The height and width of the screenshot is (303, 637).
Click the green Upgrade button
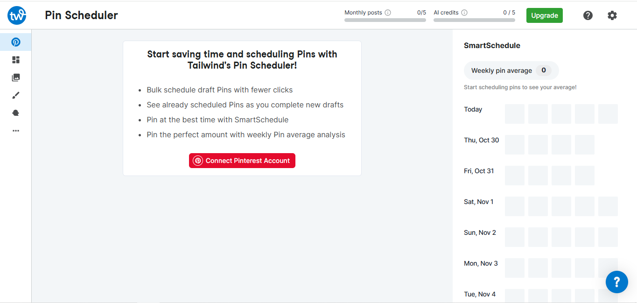[544, 15]
